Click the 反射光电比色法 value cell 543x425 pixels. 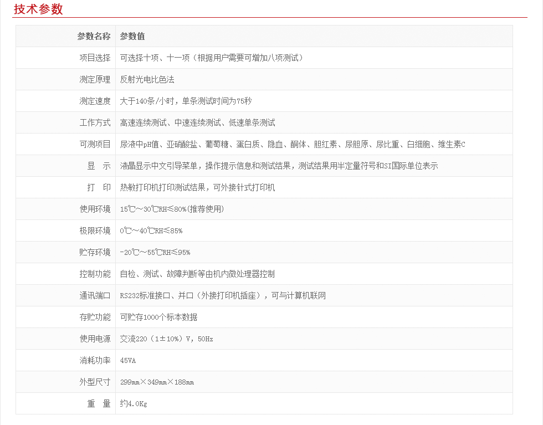click(147, 80)
